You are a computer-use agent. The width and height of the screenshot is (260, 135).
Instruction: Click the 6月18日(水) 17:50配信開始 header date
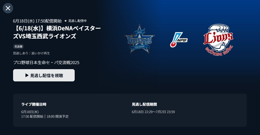pyautogui.click(x=37, y=21)
